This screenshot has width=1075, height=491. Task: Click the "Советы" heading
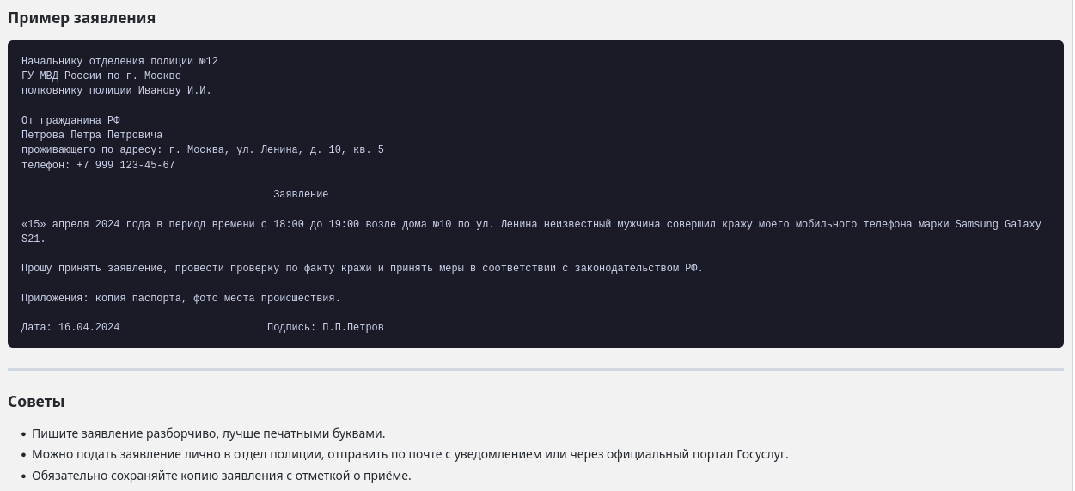click(x=36, y=402)
